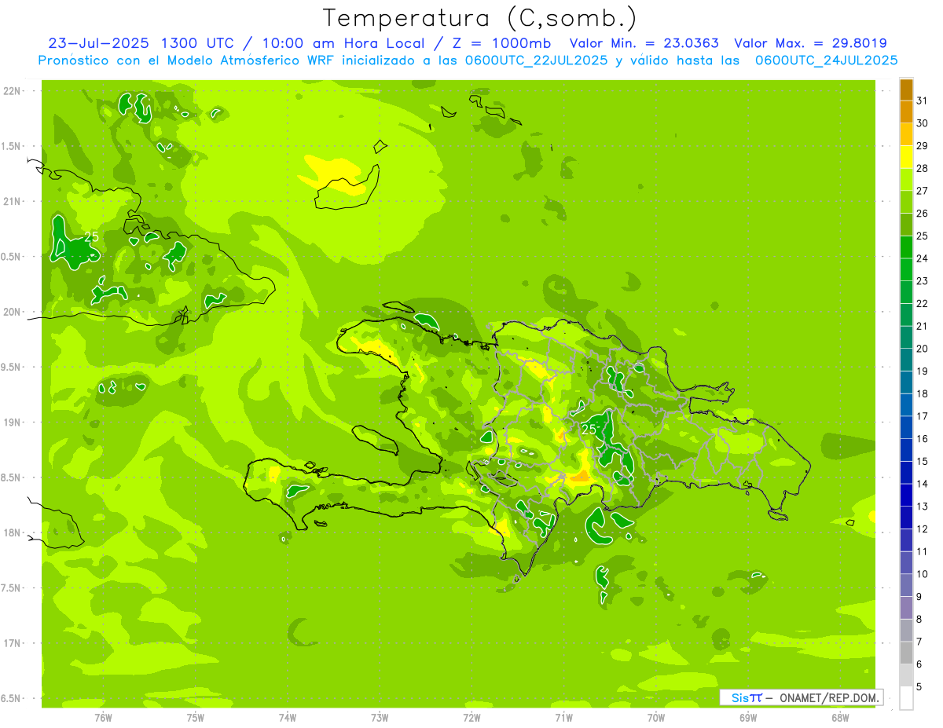
Task: Click the colorbar label "30"
Action: point(922,123)
